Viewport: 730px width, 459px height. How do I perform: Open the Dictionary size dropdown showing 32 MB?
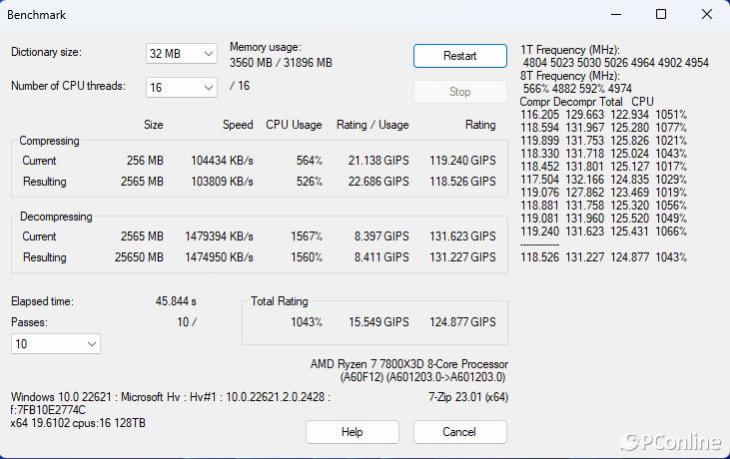click(181, 54)
